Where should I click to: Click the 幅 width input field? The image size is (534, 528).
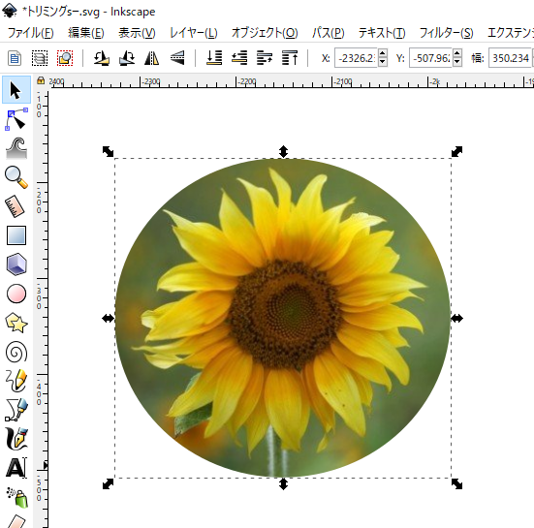(510, 58)
